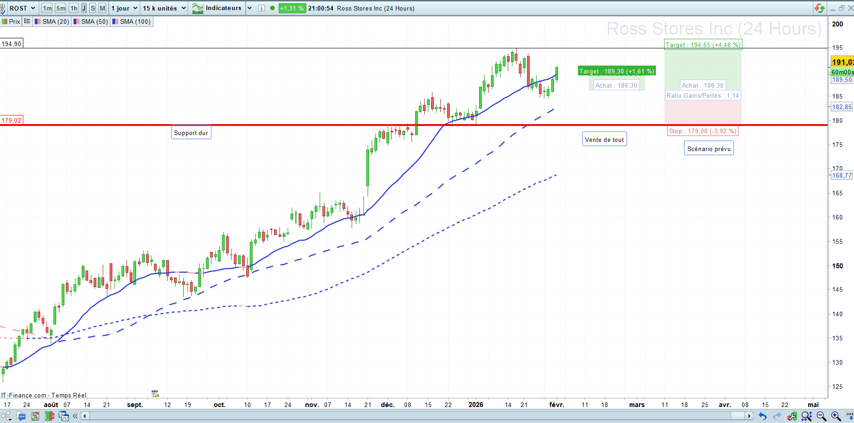
Task: Open the share menu icon
Action: tap(7, 416)
